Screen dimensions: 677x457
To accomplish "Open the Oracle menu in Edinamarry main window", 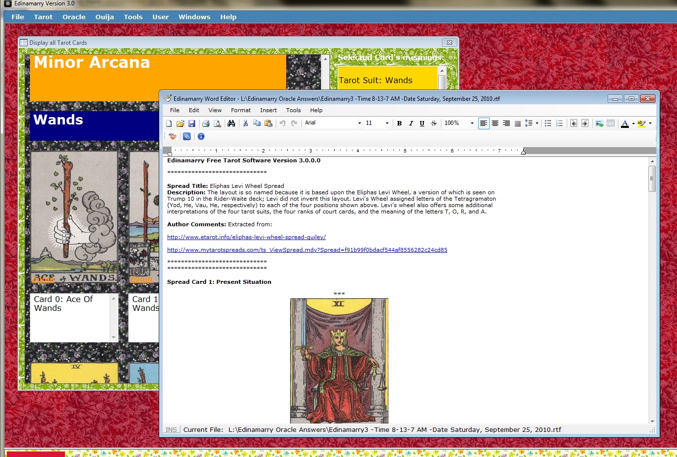I will coord(74,17).
